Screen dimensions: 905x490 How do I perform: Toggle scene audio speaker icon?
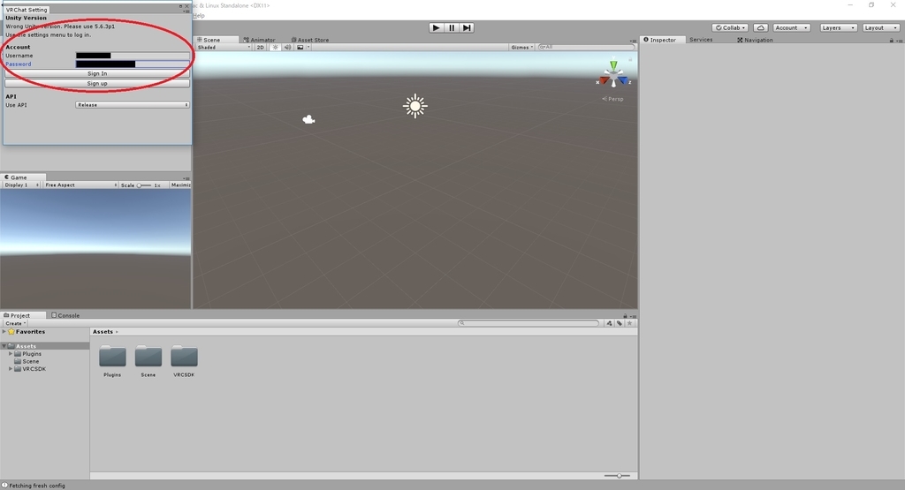tap(287, 48)
